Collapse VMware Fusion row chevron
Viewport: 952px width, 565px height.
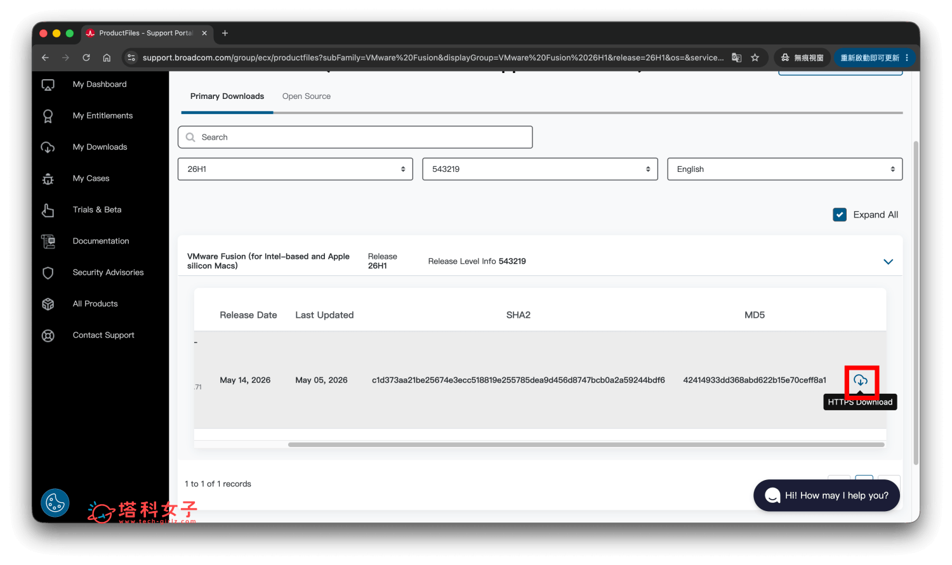[x=889, y=262]
